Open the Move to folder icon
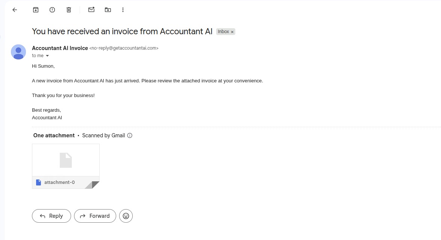The width and height of the screenshot is (441, 240). (108, 10)
